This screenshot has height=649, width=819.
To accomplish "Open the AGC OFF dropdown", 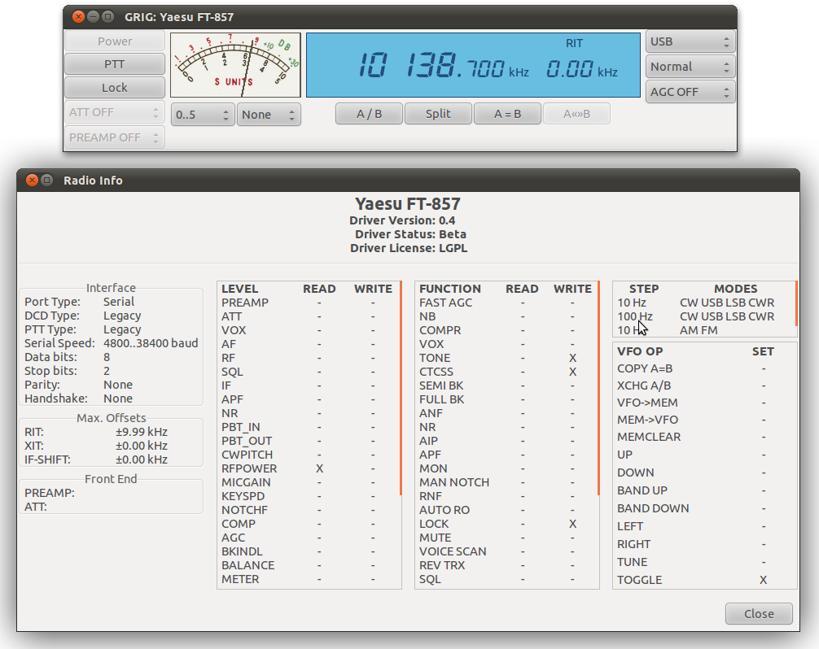I will pos(690,91).
